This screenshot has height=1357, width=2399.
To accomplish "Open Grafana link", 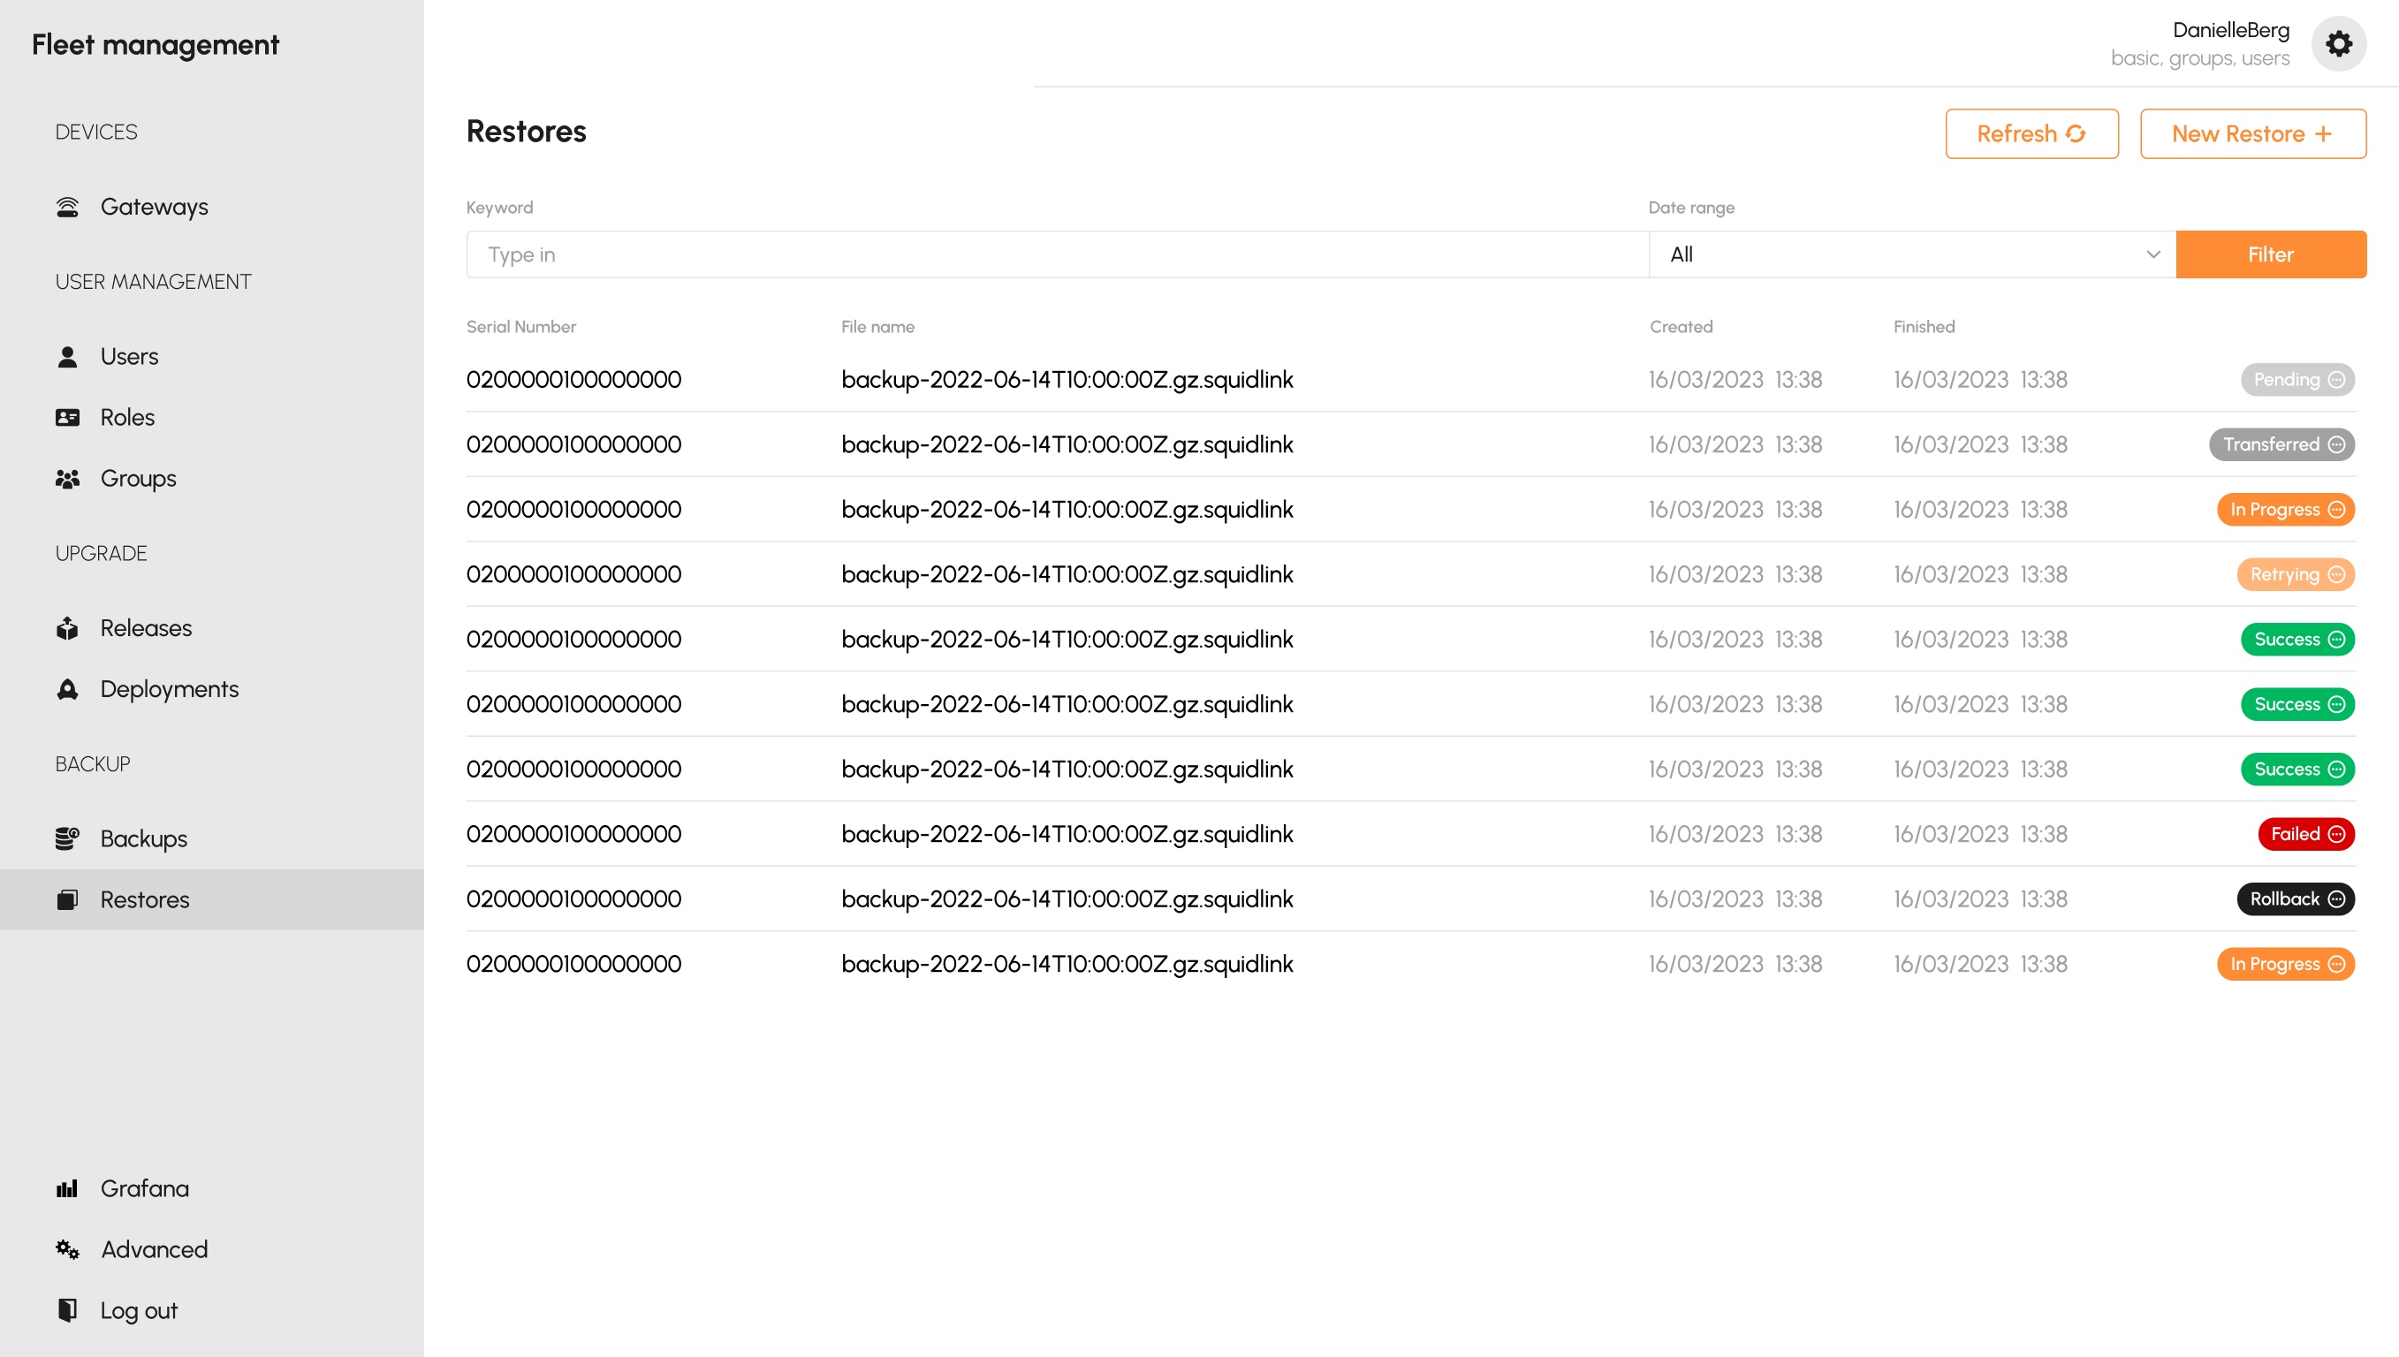I will [x=211, y=1188].
